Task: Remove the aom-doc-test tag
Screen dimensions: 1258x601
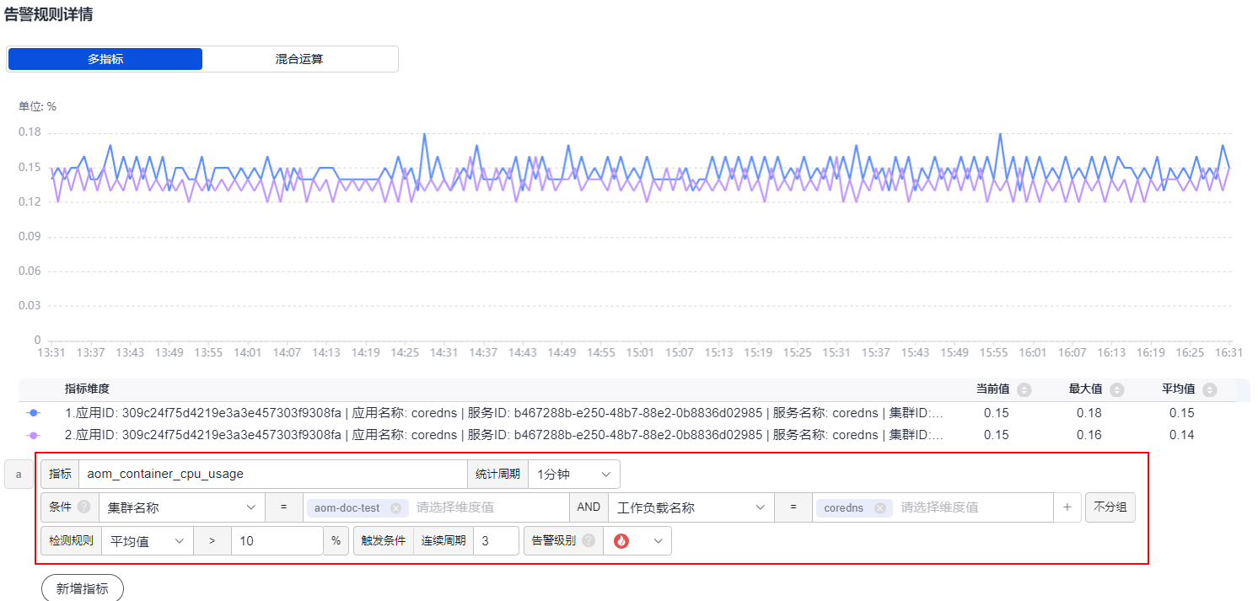Action: [x=395, y=508]
